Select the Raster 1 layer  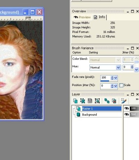[x=98, y=109]
